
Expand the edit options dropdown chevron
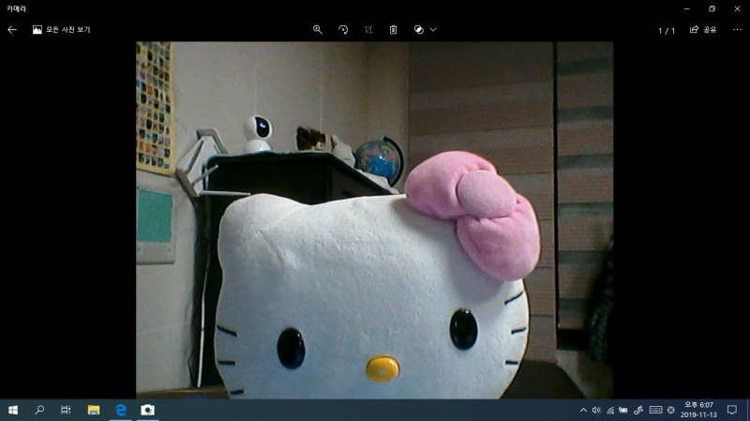[433, 30]
